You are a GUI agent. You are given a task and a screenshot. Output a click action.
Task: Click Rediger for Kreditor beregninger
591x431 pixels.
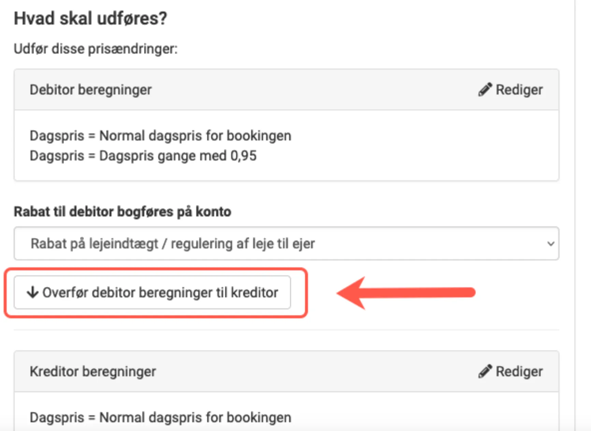point(510,371)
